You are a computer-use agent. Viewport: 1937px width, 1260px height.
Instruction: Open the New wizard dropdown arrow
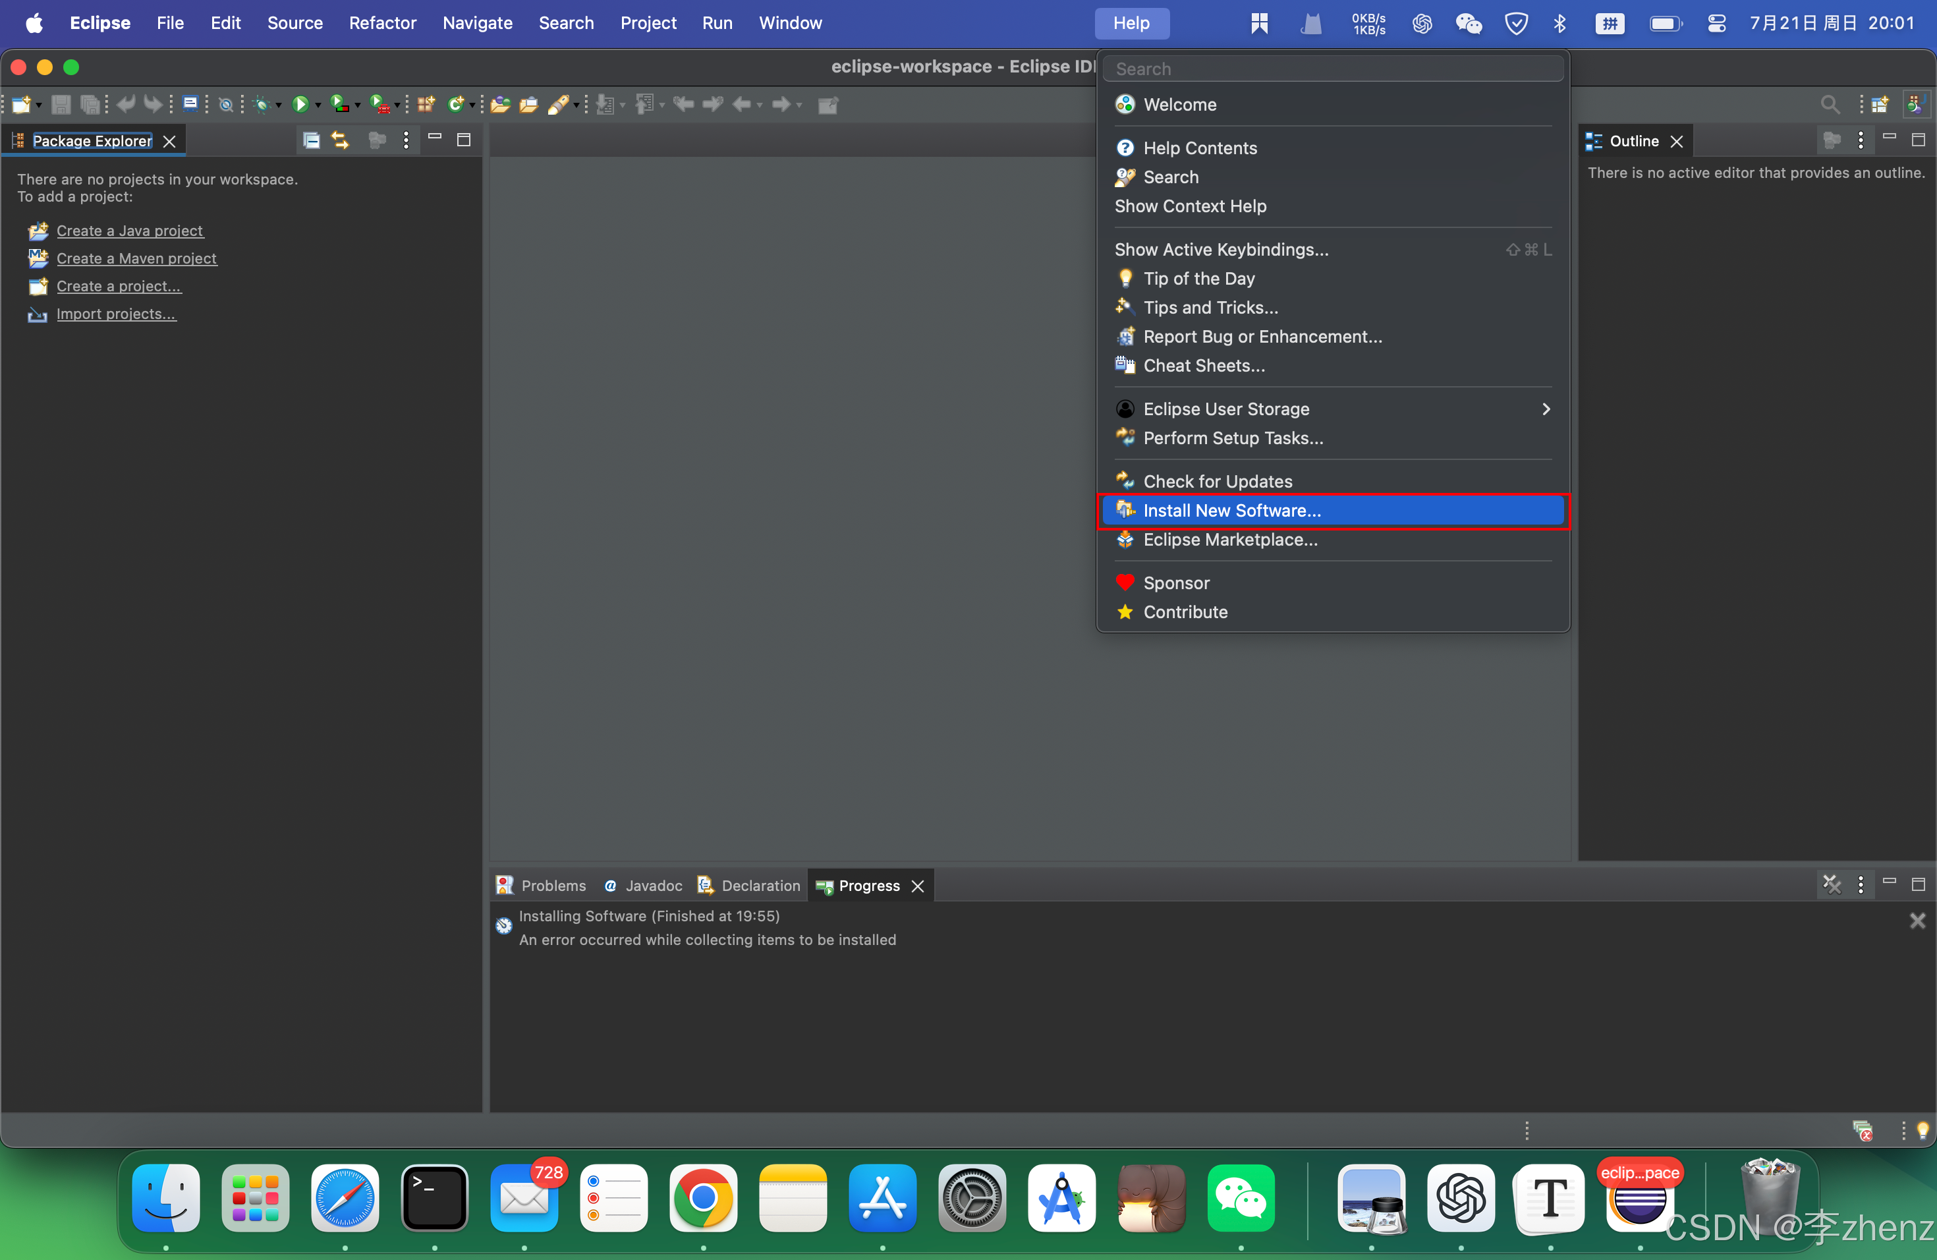coord(39,105)
